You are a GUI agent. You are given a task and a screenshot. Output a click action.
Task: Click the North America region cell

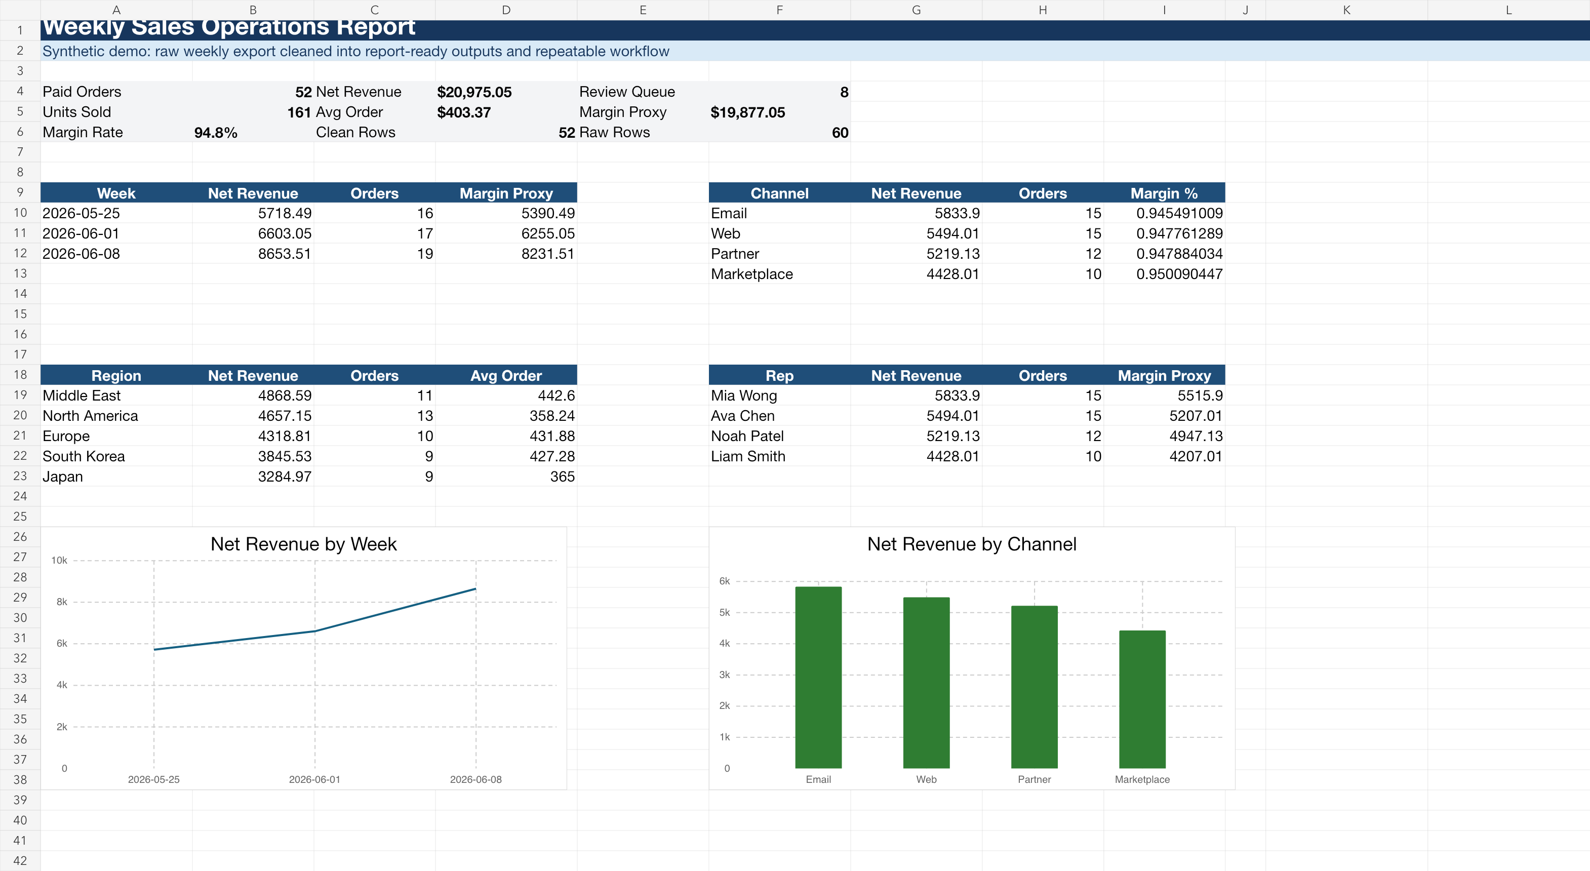click(116, 415)
